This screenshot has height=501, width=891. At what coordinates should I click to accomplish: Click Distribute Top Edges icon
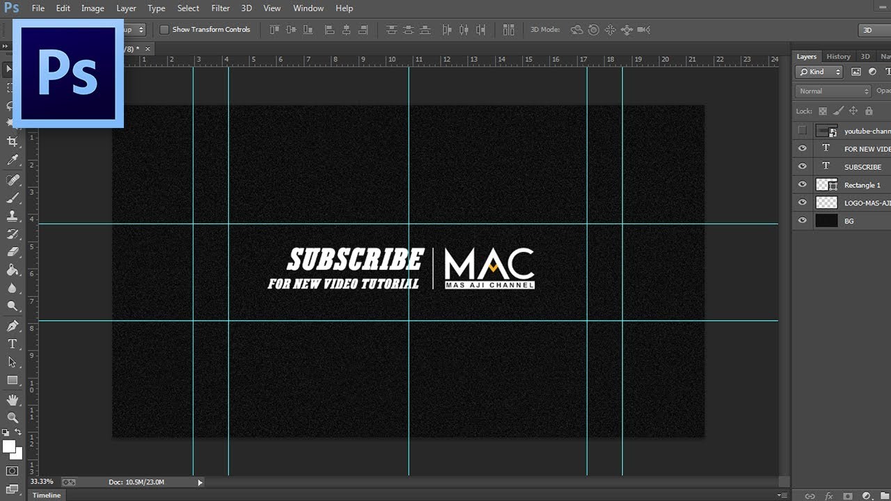click(x=391, y=29)
